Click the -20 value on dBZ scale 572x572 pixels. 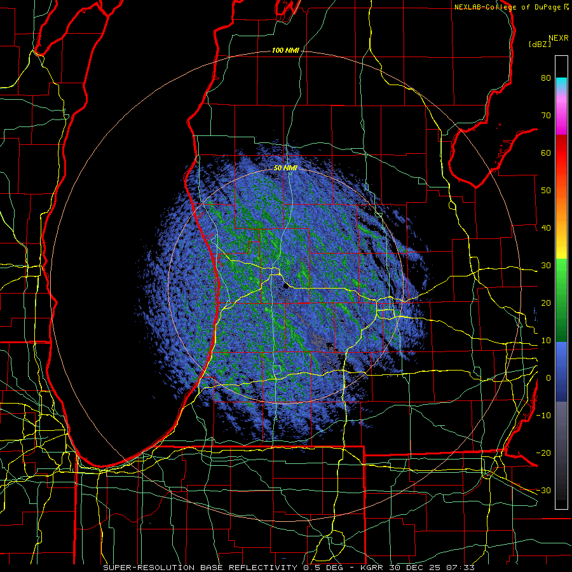(543, 453)
